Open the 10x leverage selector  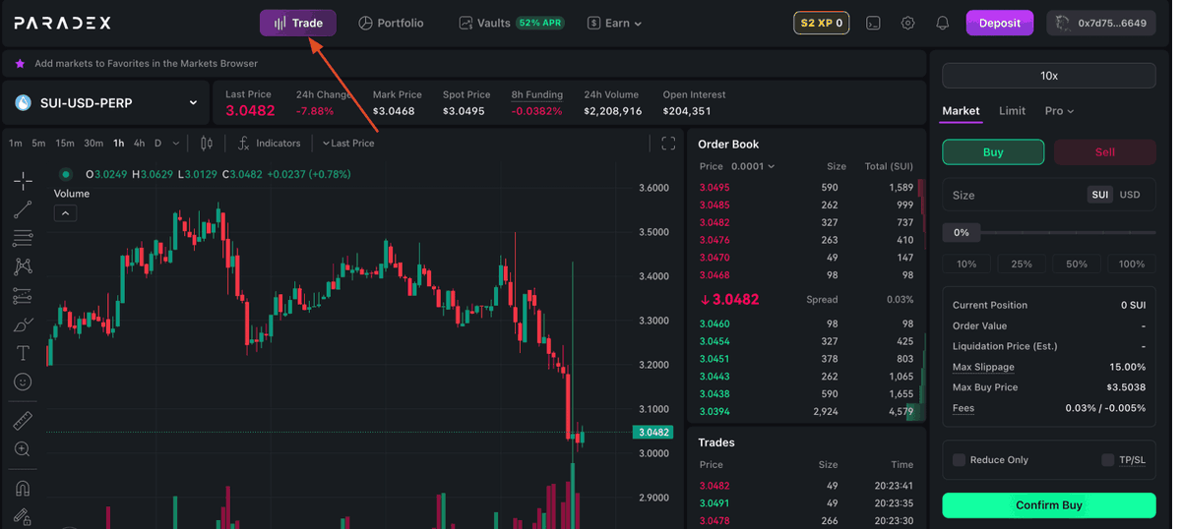(x=1049, y=76)
